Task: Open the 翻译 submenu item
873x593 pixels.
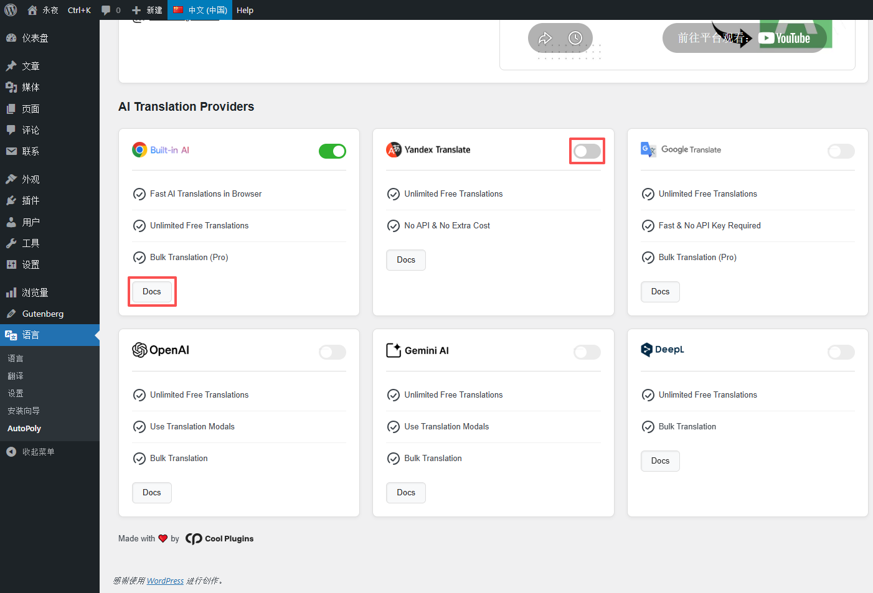Action: coord(16,376)
